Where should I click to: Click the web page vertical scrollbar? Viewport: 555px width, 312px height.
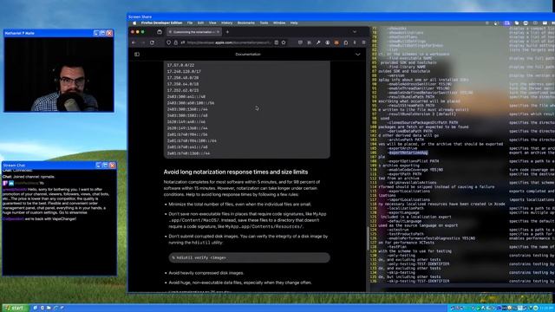368,239
